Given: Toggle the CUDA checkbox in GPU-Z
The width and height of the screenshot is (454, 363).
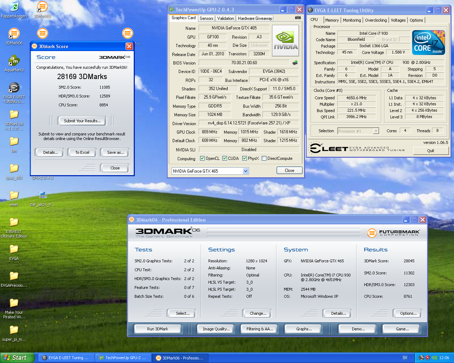Looking at the screenshot, I should 225,158.
